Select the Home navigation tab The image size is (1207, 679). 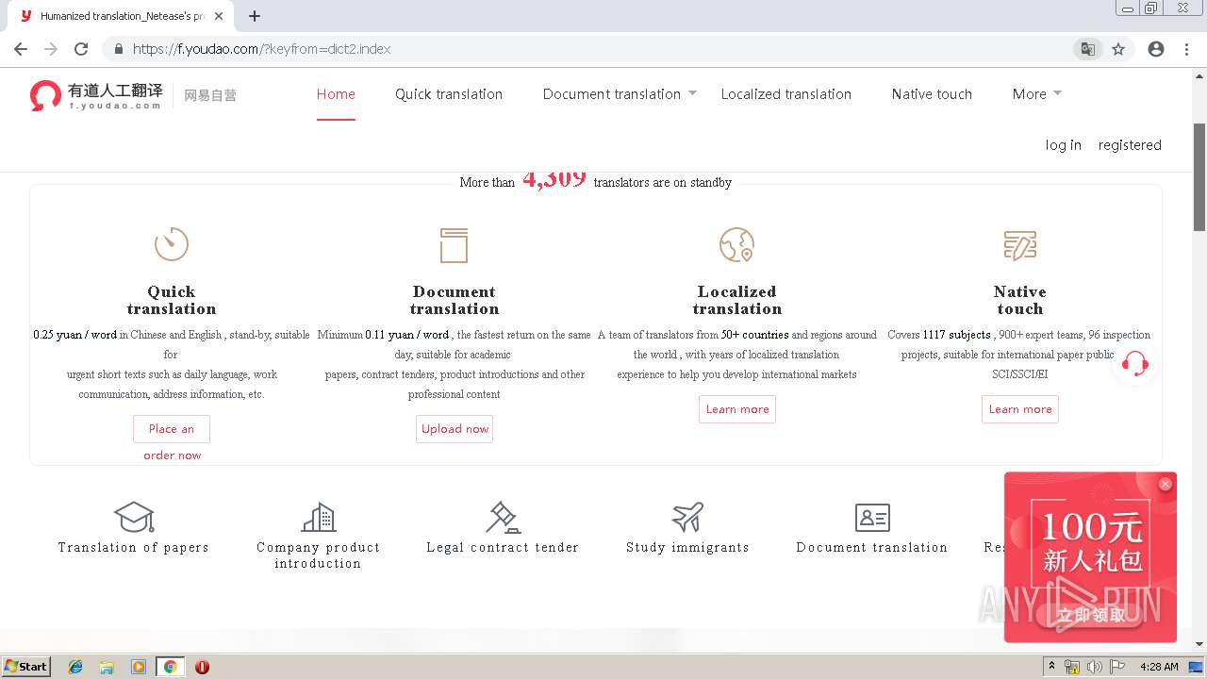tap(336, 94)
